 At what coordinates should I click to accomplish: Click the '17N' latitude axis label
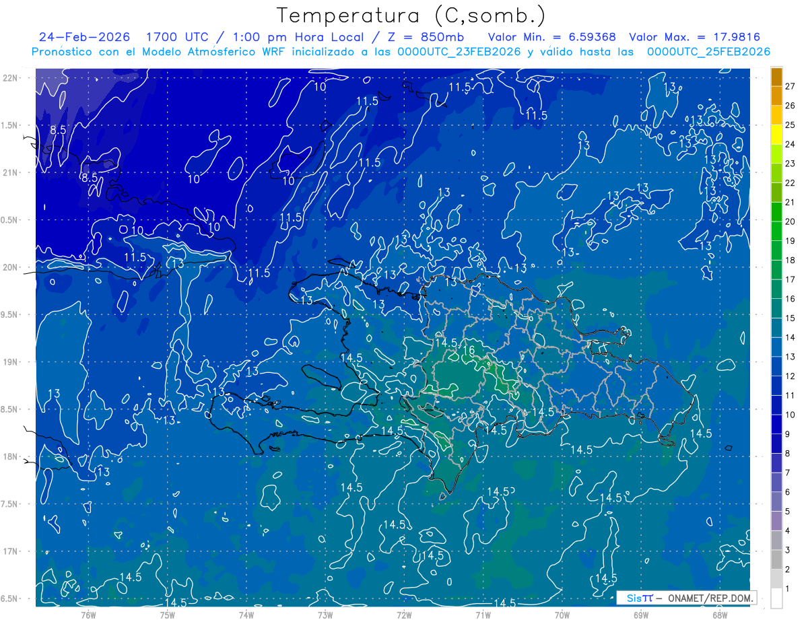tap(10, 551)
